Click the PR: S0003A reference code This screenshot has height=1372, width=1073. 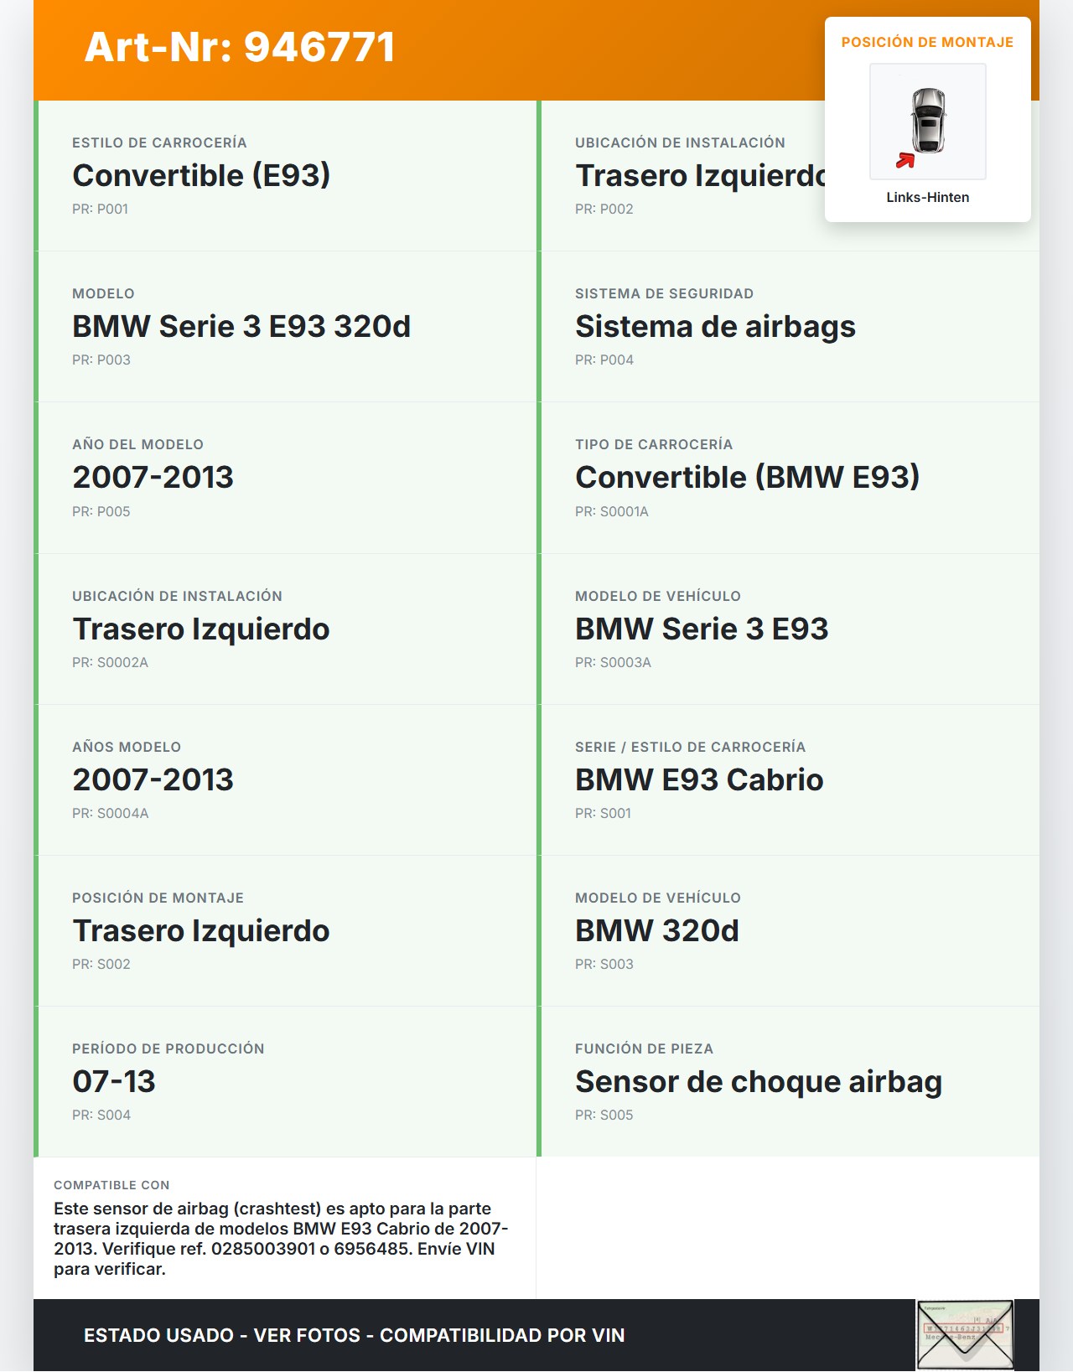pyautogui.click(x=613, y=662)
